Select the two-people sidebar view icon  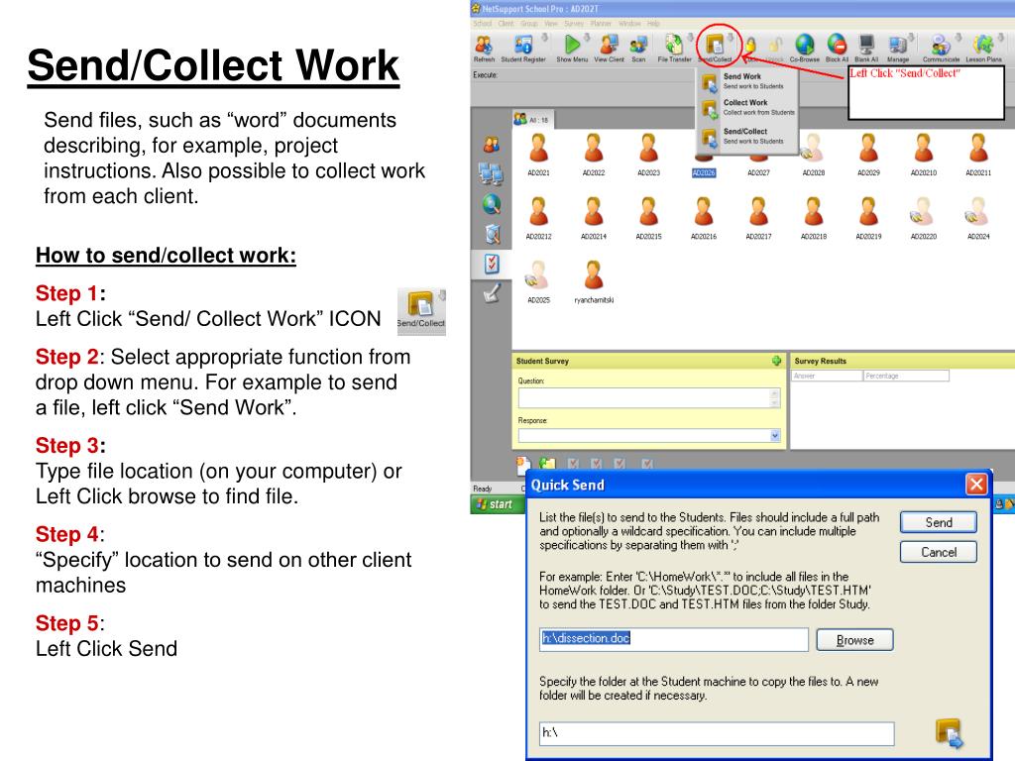click(492, 145)
